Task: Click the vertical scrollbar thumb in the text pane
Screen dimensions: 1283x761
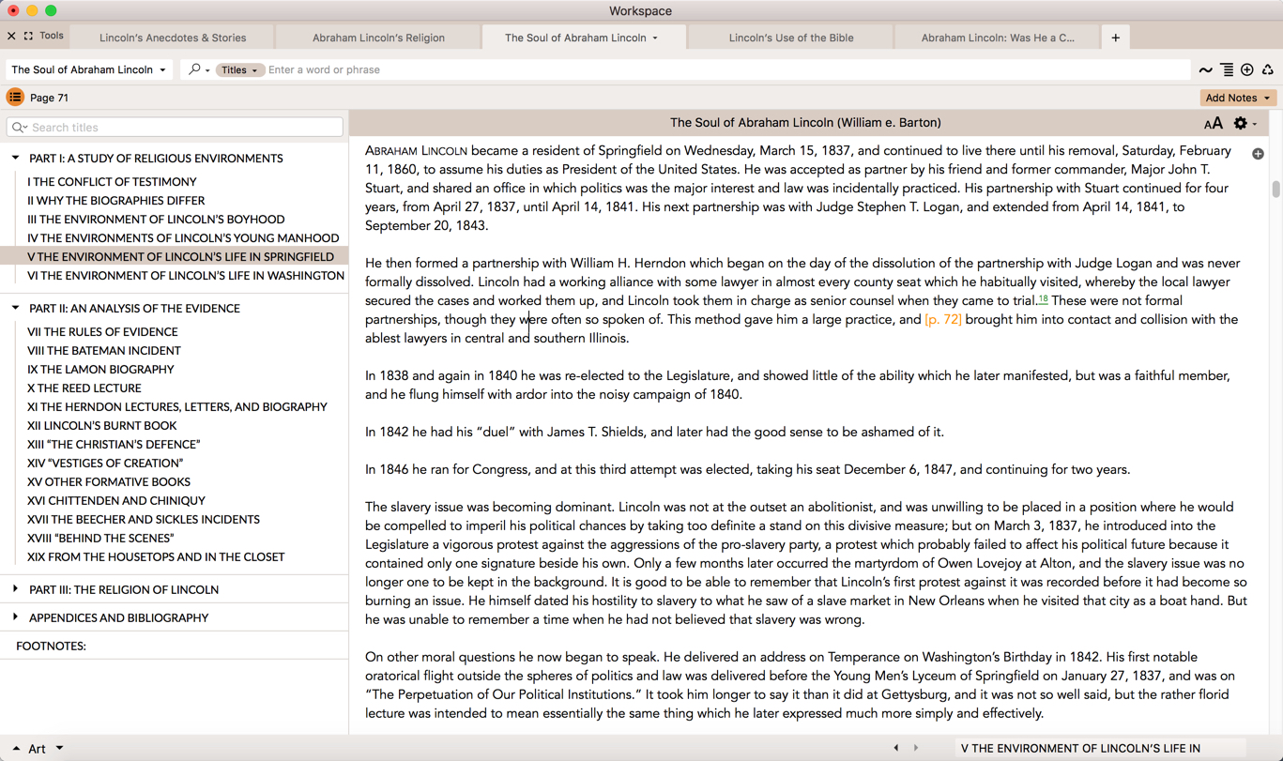Action: 1275,189
